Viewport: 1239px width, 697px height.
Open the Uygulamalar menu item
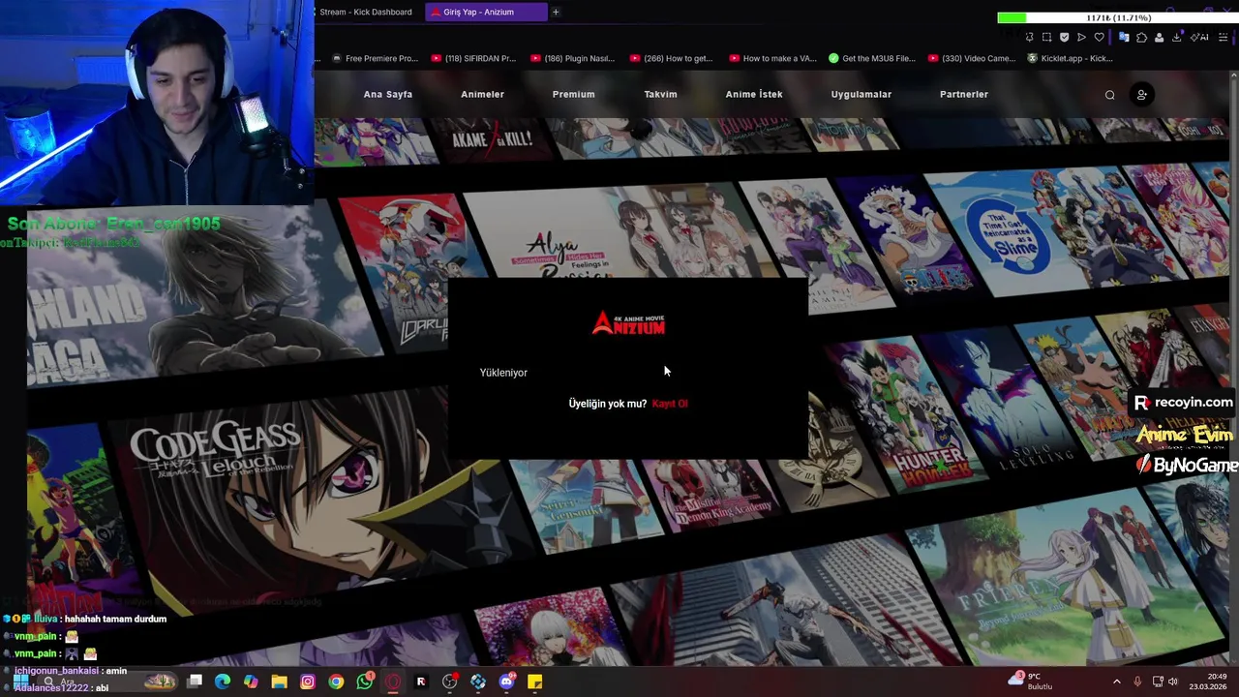(x=861, y=94)
